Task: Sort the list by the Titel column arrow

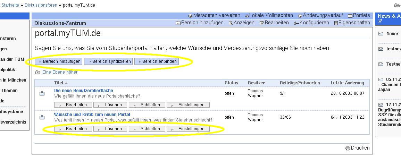Action: (x=66, y=83)
